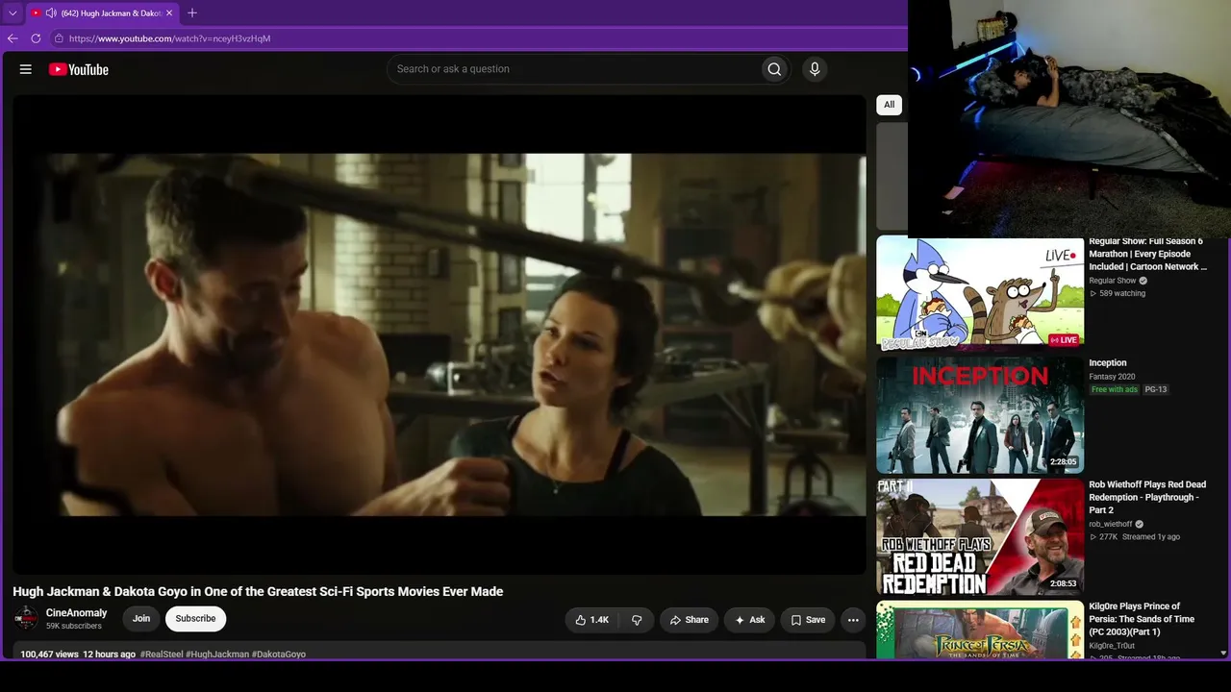The height and width of the screenshot is (692, 1231).
Task: Click the "Free with ads" badge
Action: [1115, 389]
